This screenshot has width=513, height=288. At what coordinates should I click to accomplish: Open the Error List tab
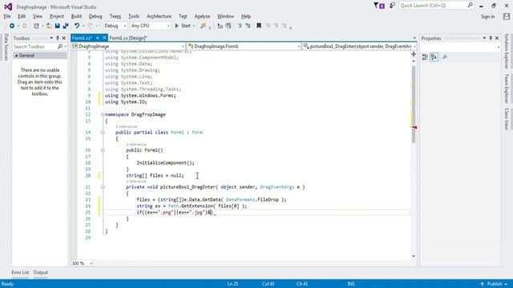point(20,272)
